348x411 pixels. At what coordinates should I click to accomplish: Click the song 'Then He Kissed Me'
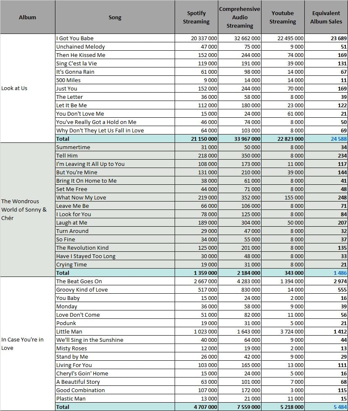click(x=81, y=55)
